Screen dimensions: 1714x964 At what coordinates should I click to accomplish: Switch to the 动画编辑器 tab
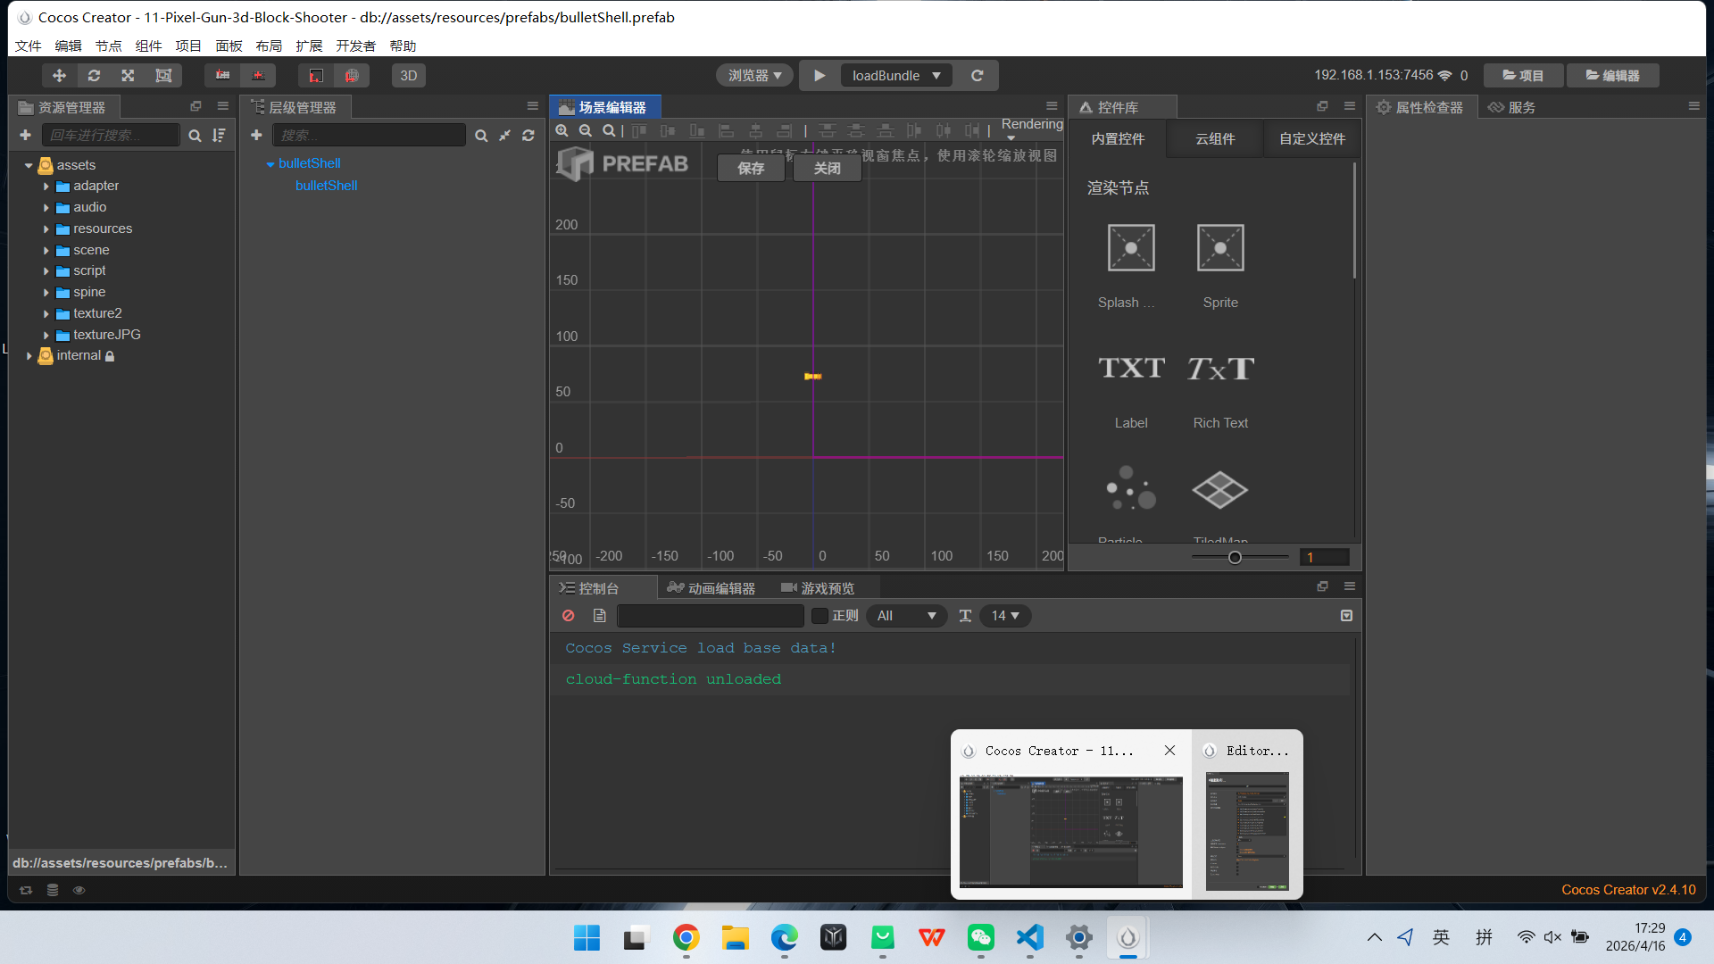711,588
